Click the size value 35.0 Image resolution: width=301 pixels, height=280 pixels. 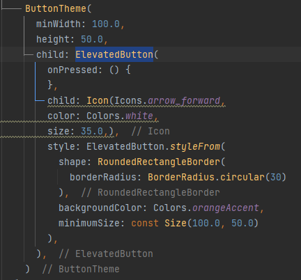pyautogui.click(x=92, y=131)
